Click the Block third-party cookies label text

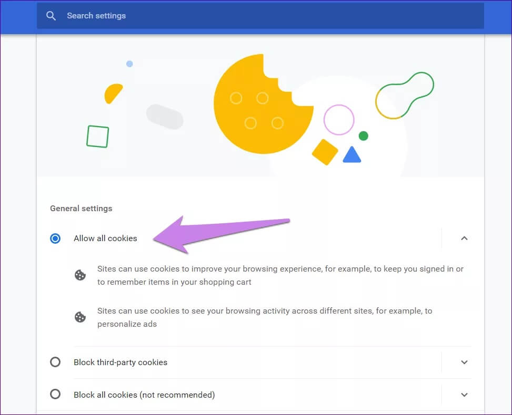[x=121, y=362]
